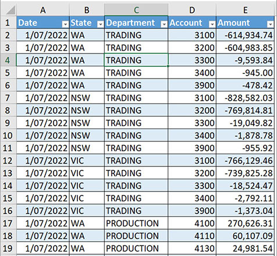Select the cell with -1,878.78

click(245, 136)
